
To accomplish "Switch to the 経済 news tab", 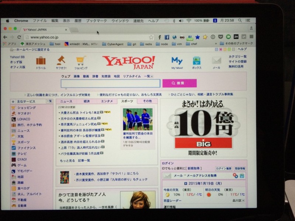I will pyautogui.click(x=87, y=101).
